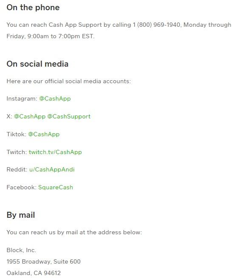The height and width of the screenshot is (278, 237).
Task: Open the Reddit u/CashAppAndi link
Action: click(52, 169)
